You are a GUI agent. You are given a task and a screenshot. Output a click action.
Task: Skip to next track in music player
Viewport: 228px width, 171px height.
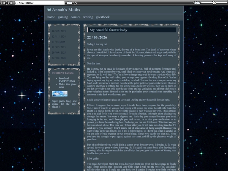pyautogui.click(x=12, y=3)
